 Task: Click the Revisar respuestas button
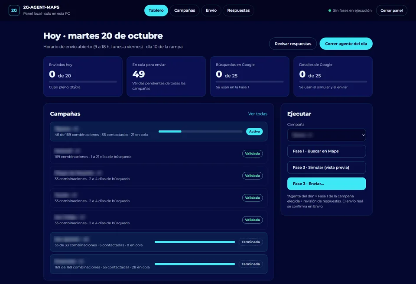[x=293, y=43]
